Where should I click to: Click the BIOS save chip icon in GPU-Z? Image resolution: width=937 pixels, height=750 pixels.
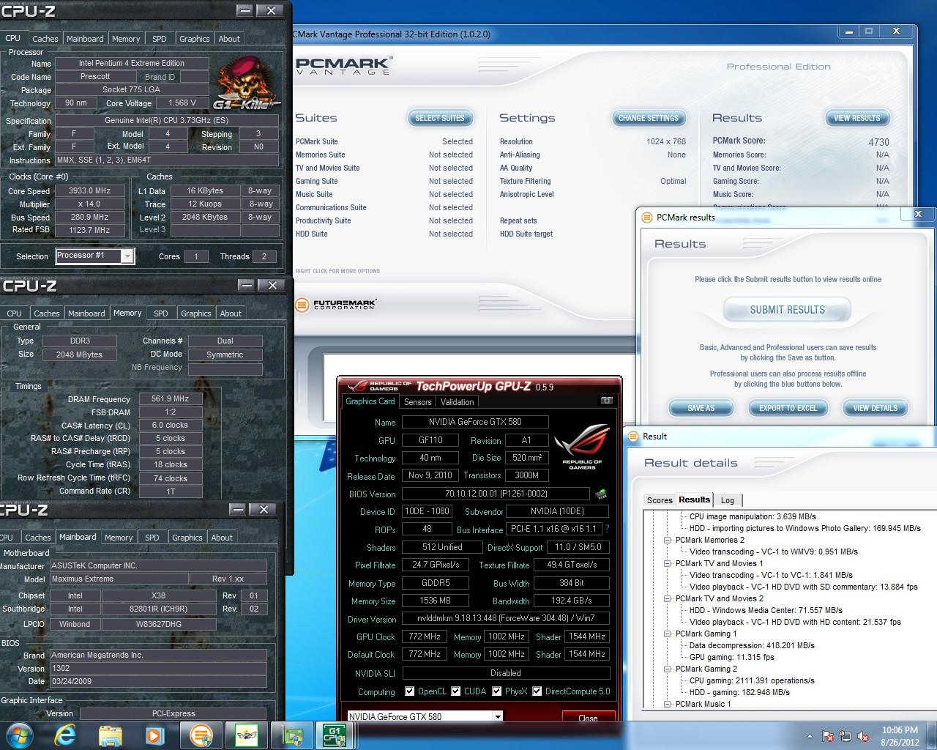tap(601, 494)
